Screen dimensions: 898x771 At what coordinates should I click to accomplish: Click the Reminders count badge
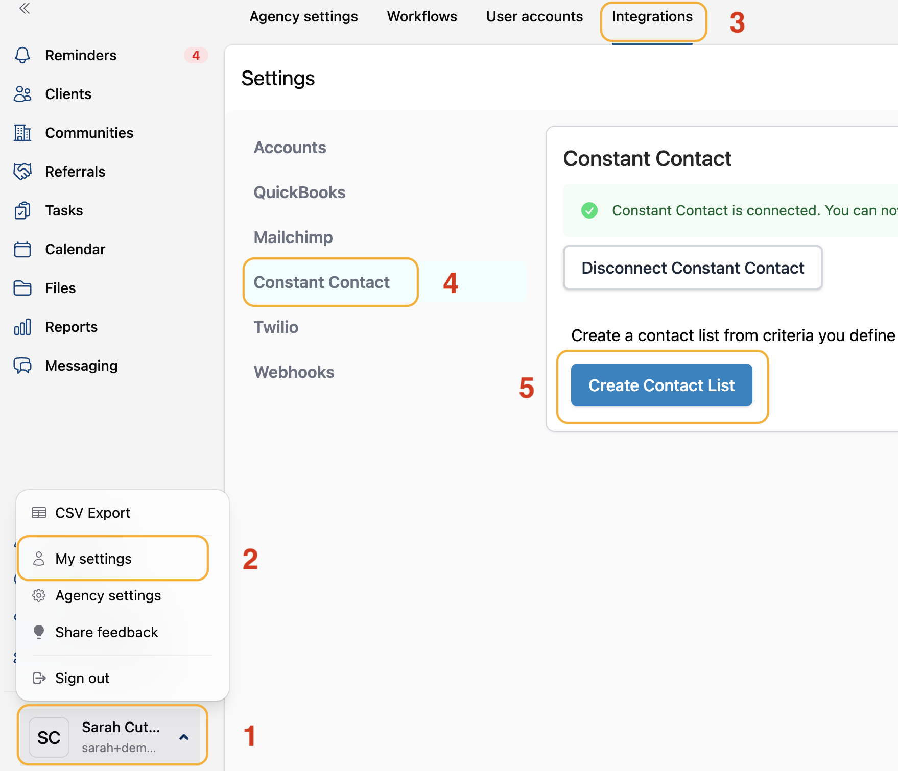click(x=196, y=55)
